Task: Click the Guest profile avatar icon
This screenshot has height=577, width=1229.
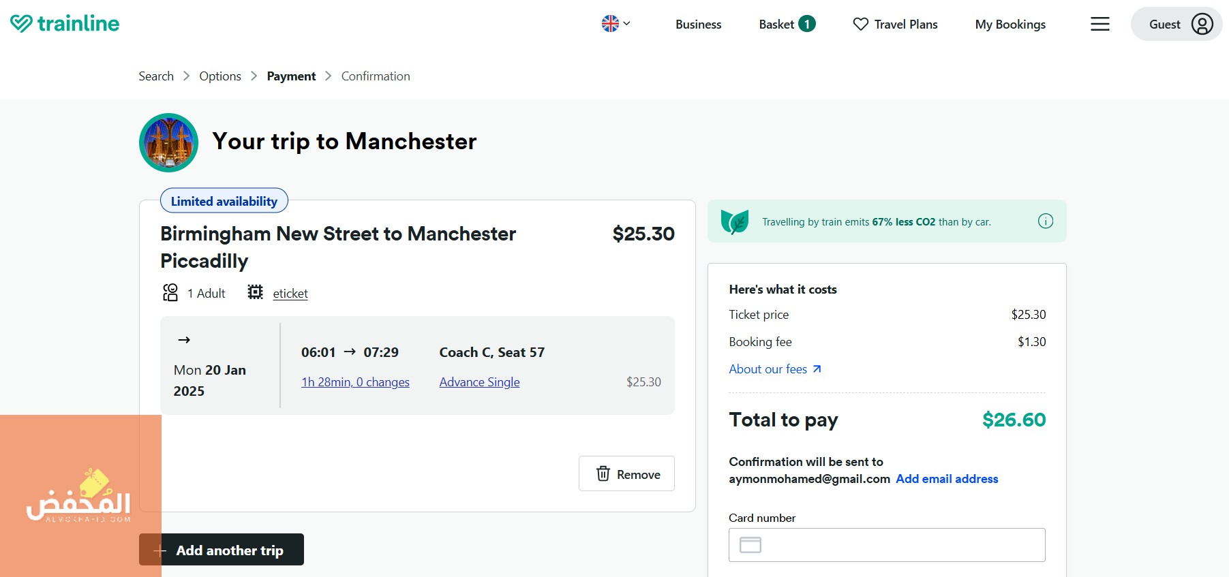Action: (x=1202, y=25)
